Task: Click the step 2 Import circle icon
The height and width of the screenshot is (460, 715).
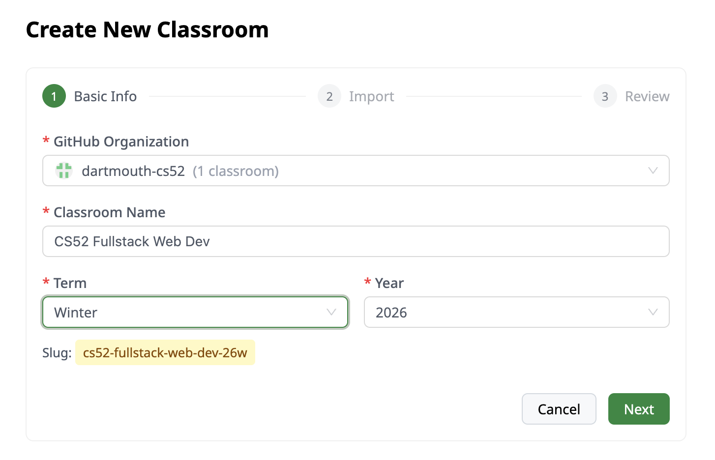Action: 329,96
